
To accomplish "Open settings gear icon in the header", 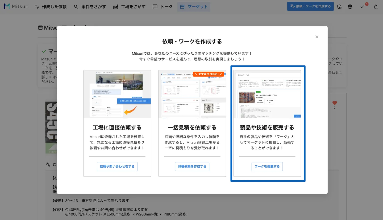I will [x=350, y=7].
